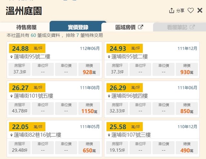Click location pin for 蓮埔街82巷16號二樓
Screen dimensions: 206x159
[12, 135]
